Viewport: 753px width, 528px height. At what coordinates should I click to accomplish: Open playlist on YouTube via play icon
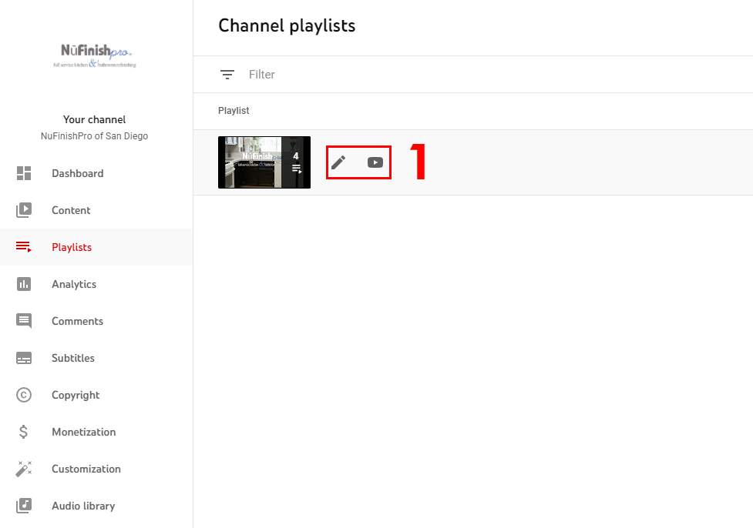pyautogui.click(x=375, y=162)
